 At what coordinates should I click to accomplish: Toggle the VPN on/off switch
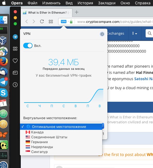coord(28,46)
